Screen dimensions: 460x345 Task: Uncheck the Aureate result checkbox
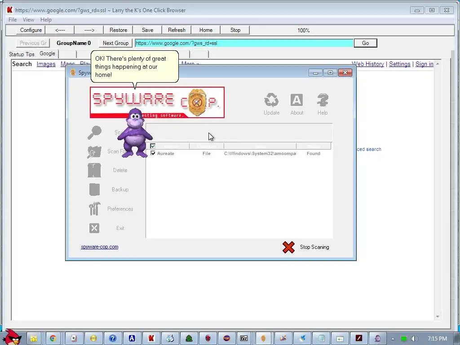153,153
